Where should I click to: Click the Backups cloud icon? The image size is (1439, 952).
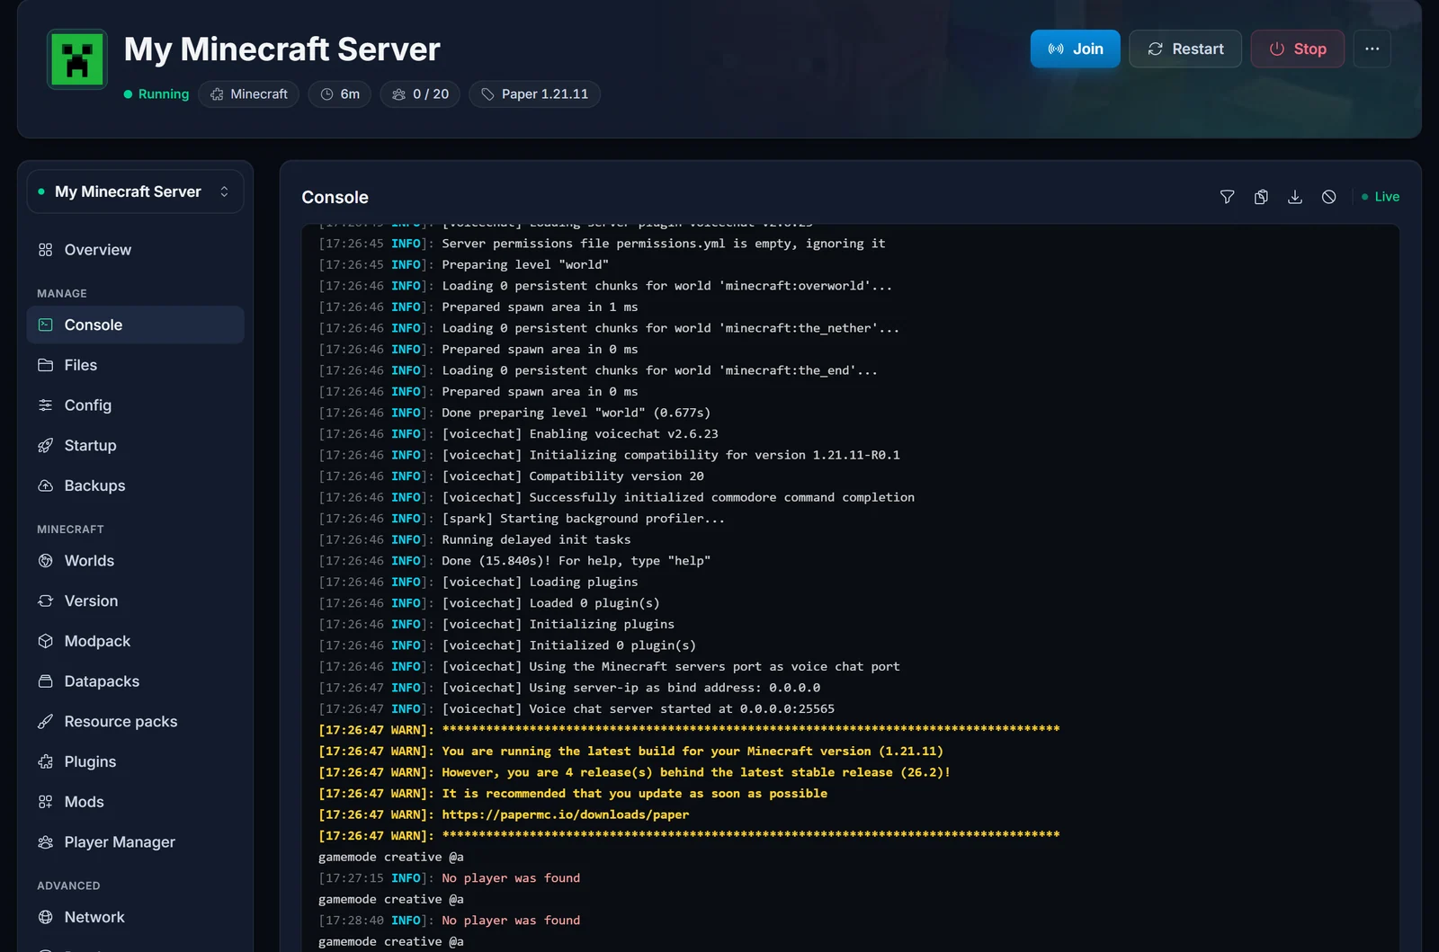(46, 485)
